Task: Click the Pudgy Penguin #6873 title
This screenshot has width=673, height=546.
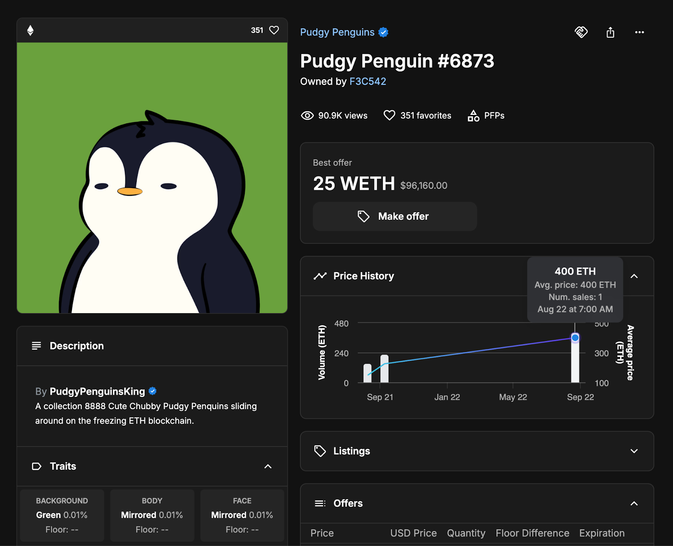Action: tap(397, 61)
